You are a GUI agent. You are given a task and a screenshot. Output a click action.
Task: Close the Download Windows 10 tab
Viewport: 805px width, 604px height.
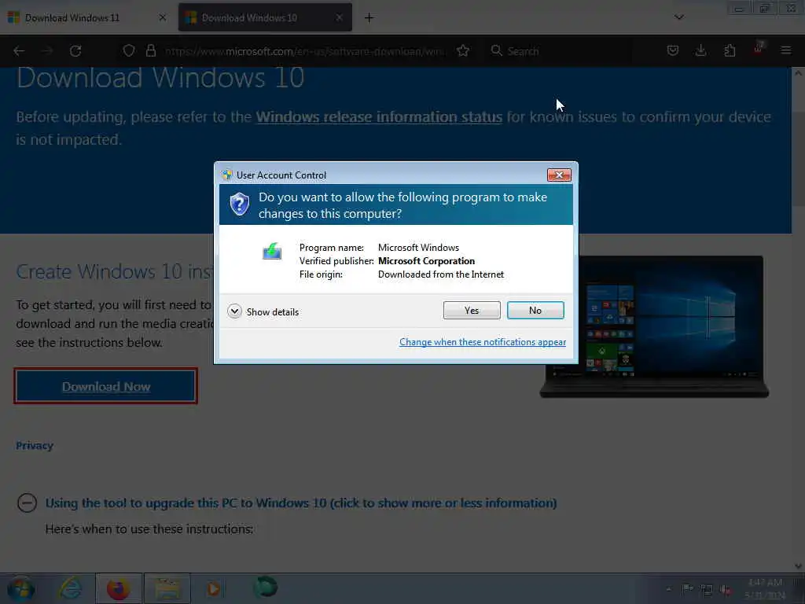pyautogui.click(x=339, y=17)
